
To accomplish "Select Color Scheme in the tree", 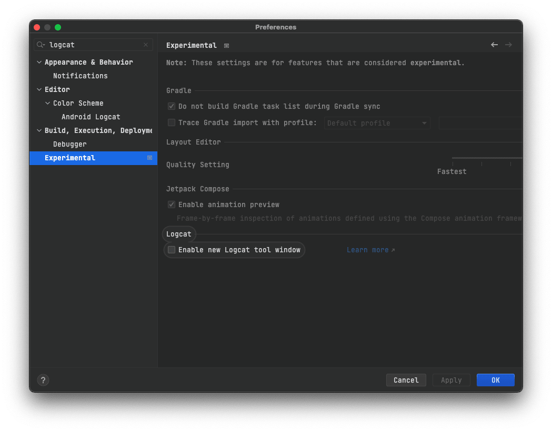I will (x=78, y=103).
